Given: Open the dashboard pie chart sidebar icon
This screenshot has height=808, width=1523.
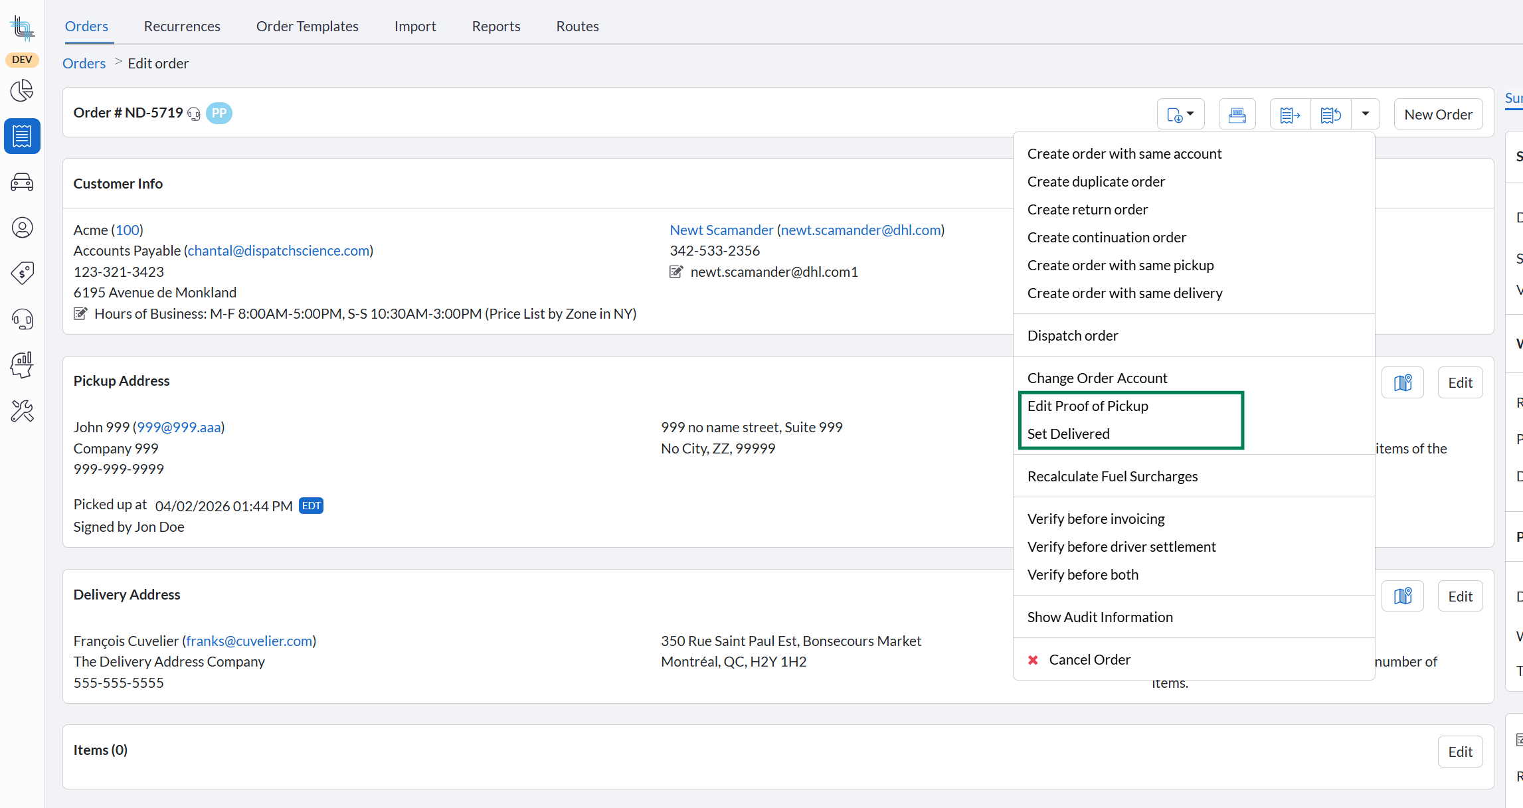Looking at the screenshot, I should click(x=22, y=90).
